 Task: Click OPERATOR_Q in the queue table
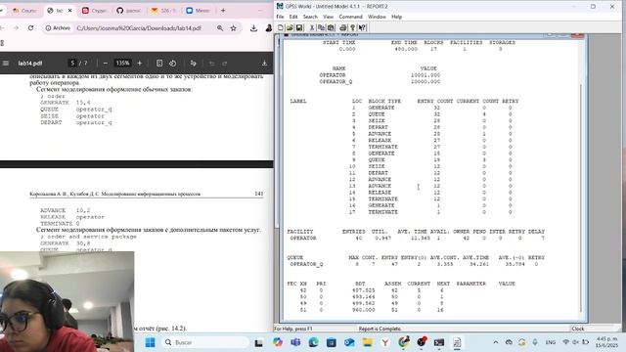click(x=306, y=264)
